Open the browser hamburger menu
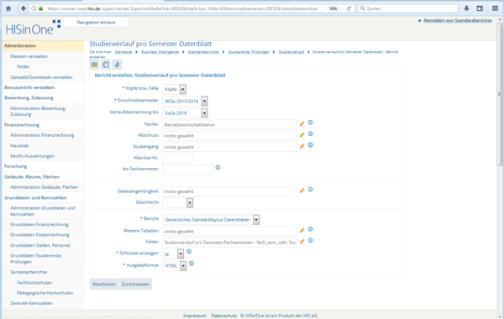The height and width of the screenshot is (319, 504). click(495, 8)
